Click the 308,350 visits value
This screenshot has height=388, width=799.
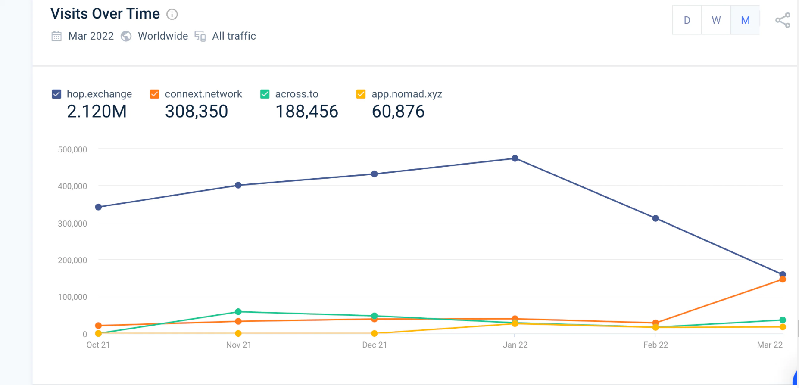197,112
